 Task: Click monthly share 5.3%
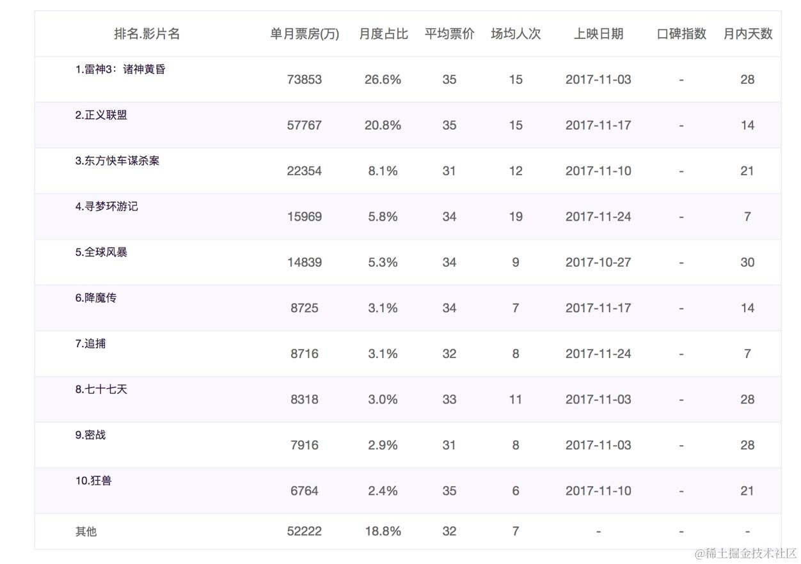(383, 262)
